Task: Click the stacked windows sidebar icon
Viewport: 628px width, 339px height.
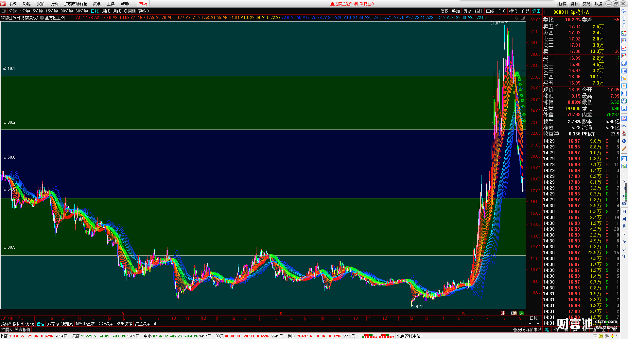Action: [x=624, y=63]
